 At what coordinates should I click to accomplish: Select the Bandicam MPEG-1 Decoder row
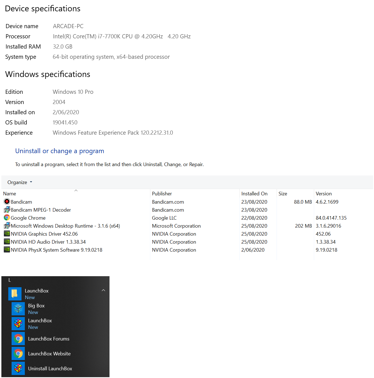[187, 210]
